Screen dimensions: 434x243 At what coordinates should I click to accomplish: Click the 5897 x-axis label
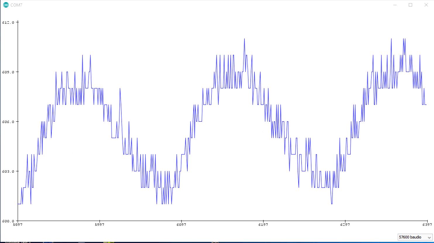18,225
